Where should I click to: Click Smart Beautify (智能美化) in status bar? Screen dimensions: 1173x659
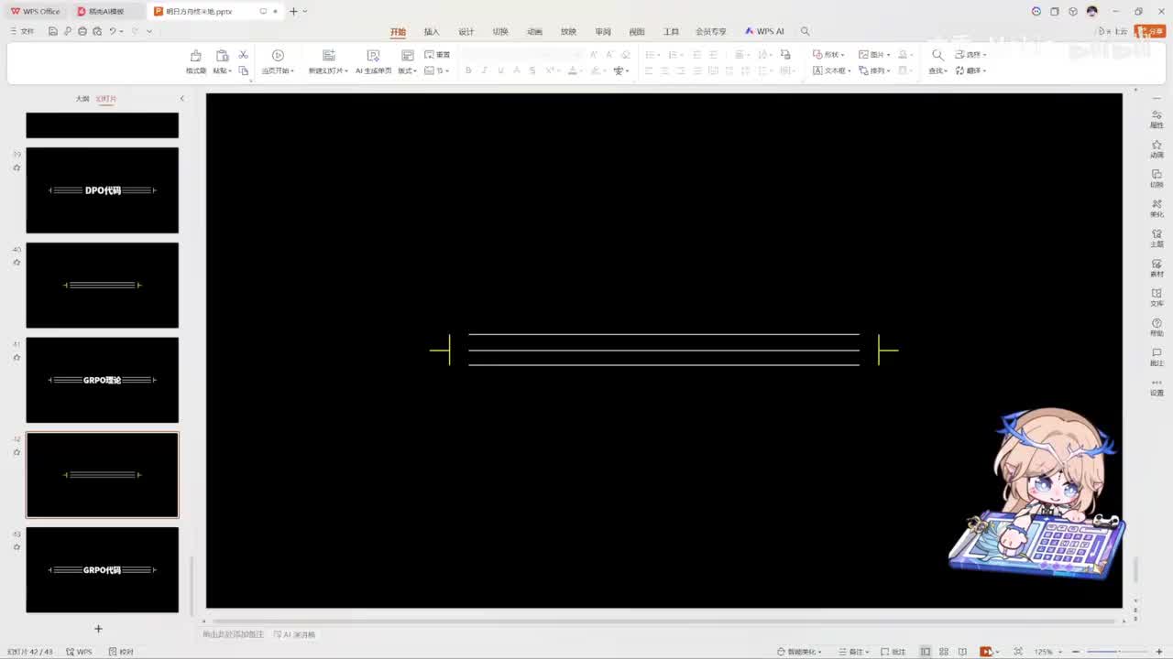[x=798, y=652]
